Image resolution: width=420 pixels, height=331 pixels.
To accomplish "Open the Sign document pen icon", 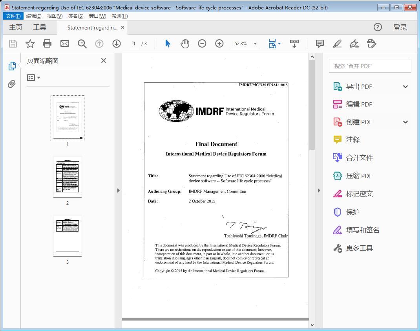I will [354, 44].
